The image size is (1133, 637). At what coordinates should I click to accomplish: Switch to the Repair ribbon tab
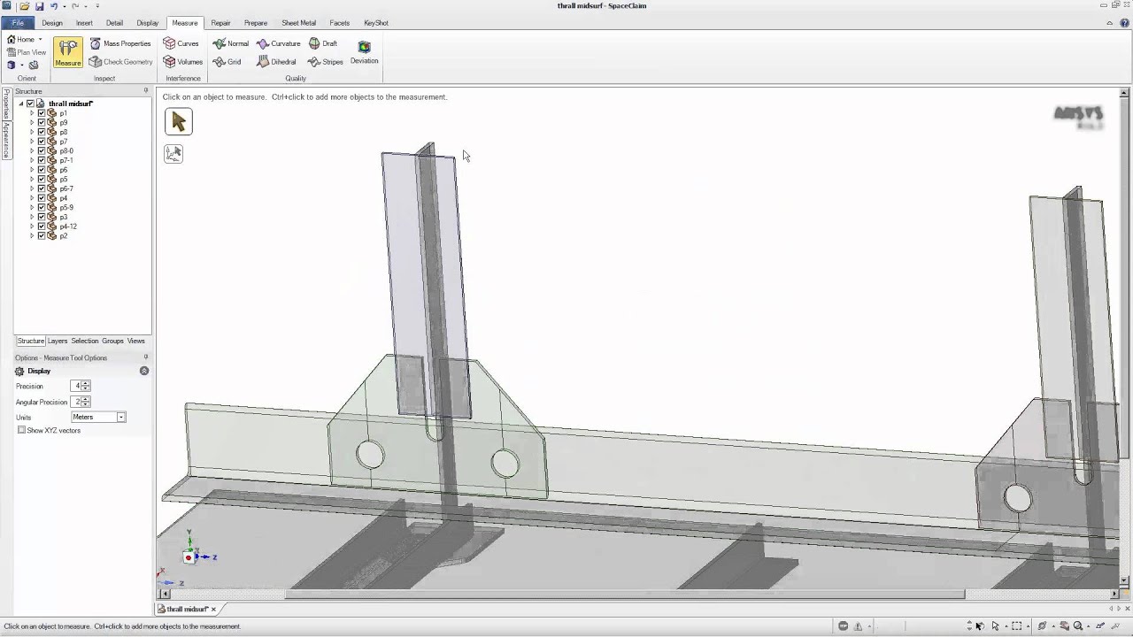click(220, 23)
